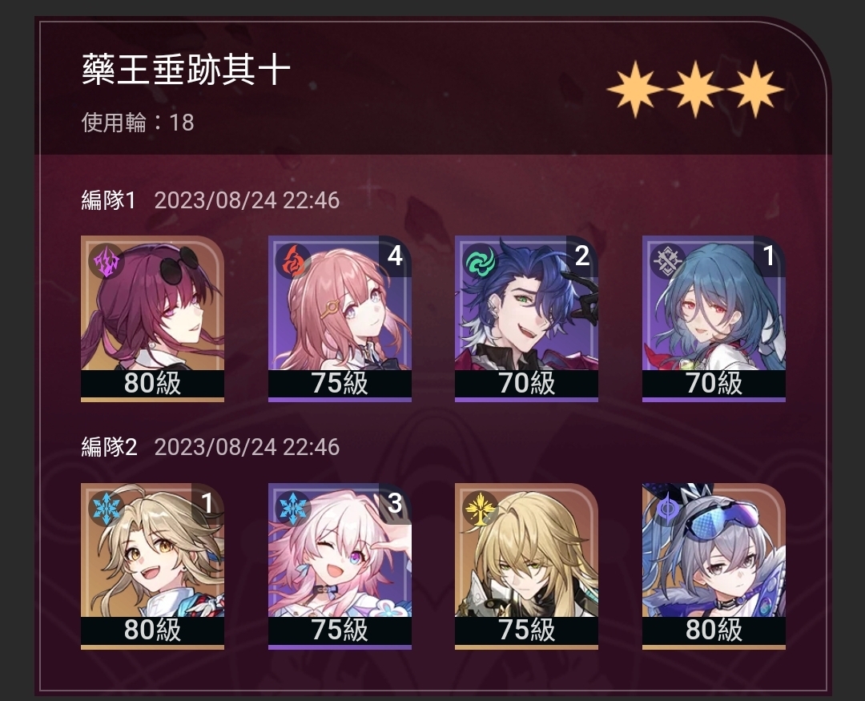Open the level 70 Natasha card
The height and width of the screenshot is (701, 865).
point(714,319)
